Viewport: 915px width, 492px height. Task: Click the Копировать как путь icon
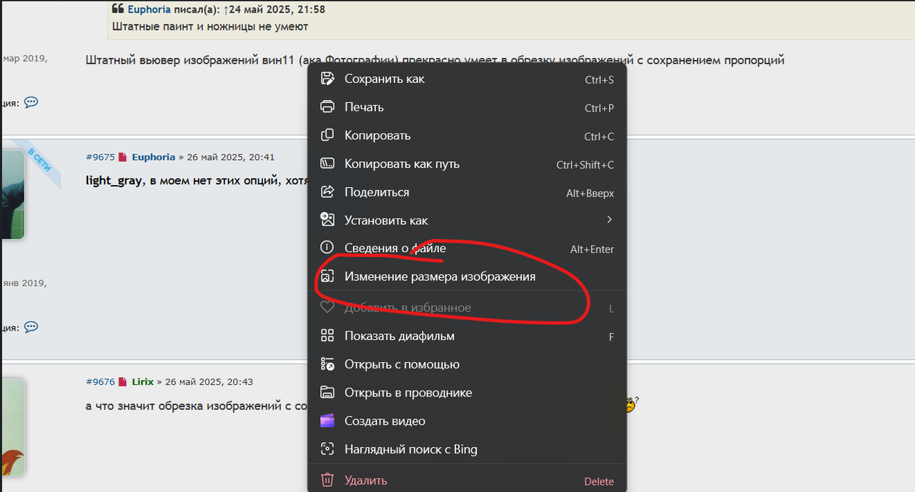click(x=327, y=164)
